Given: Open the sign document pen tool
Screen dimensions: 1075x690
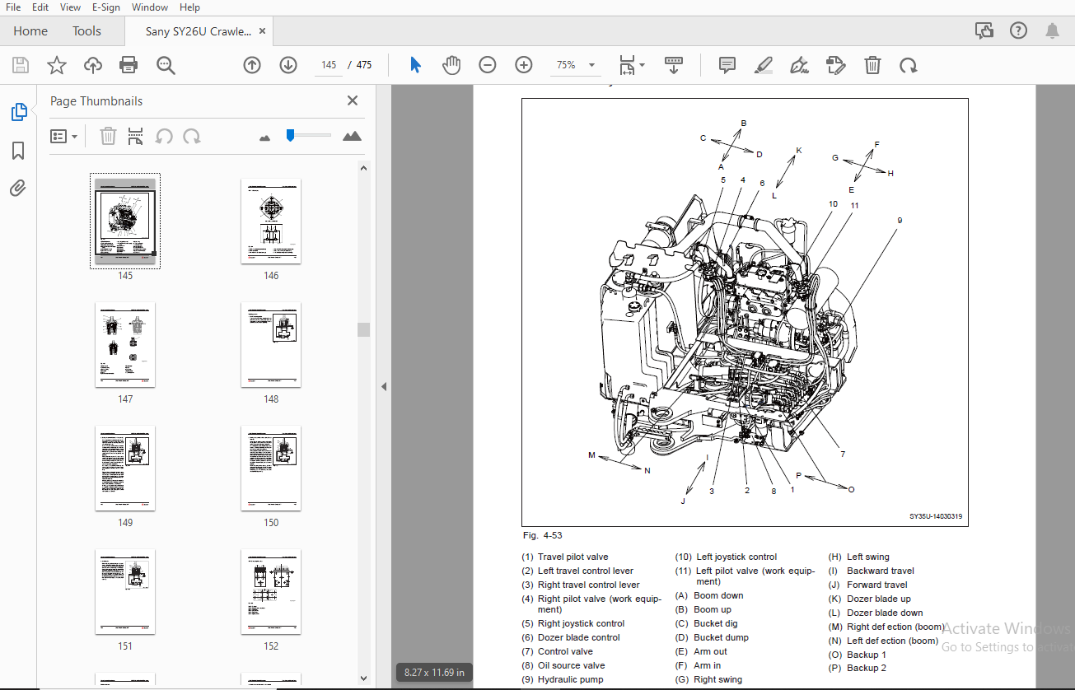Looking at the screenshot, I should pyautogui.click(x=799, y=65).
